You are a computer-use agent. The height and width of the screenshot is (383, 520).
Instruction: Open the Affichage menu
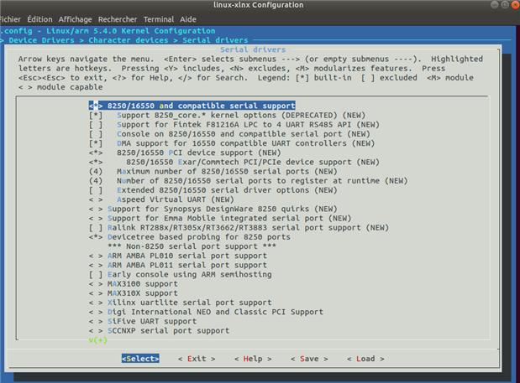(x=75, y=19)
